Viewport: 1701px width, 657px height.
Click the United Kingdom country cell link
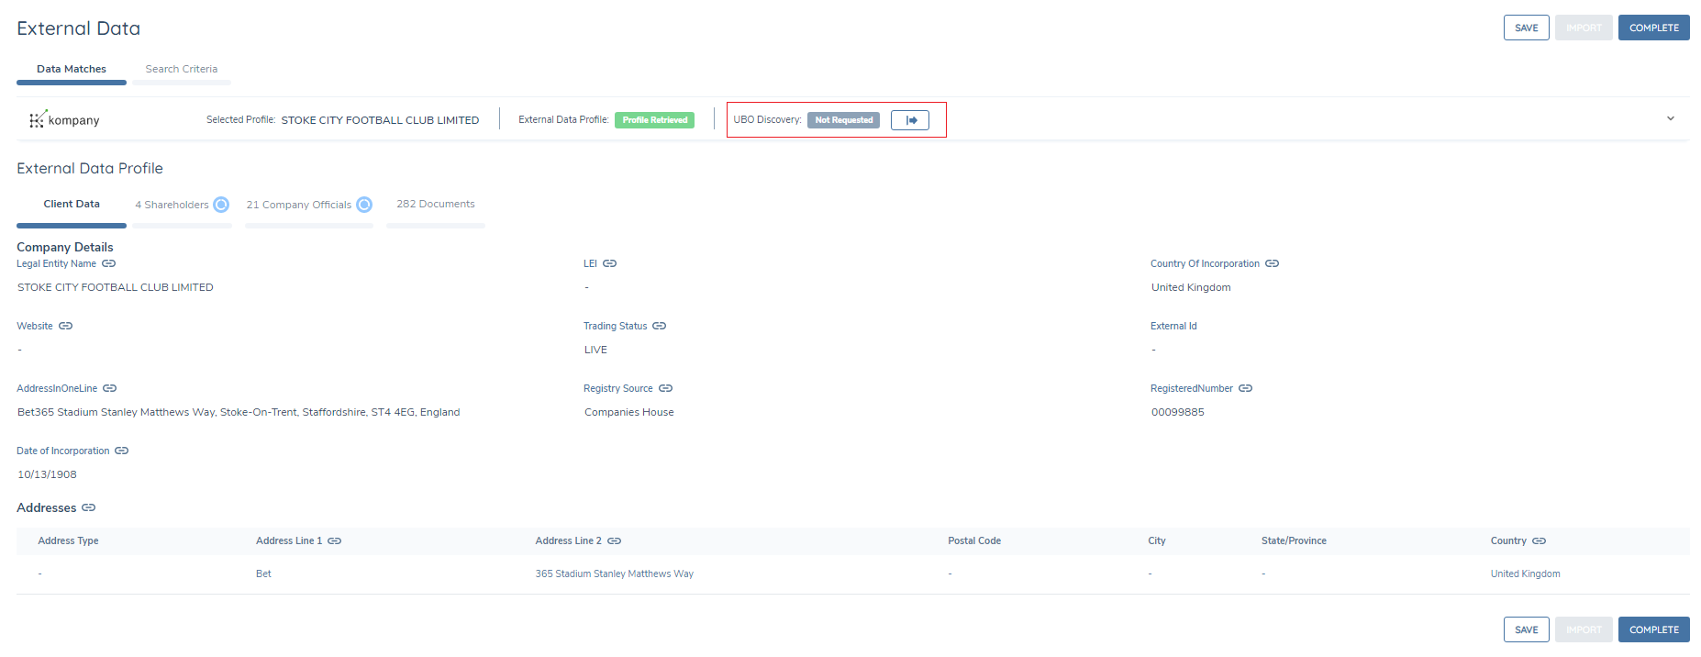click(x=1525, y=573)
